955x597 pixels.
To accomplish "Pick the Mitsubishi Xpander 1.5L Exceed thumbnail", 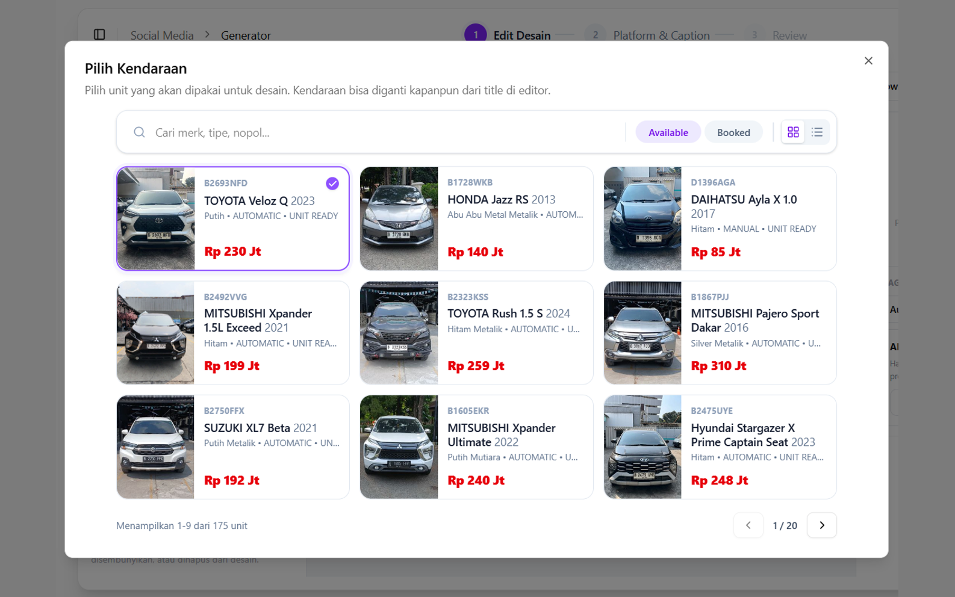I will 155,333.
